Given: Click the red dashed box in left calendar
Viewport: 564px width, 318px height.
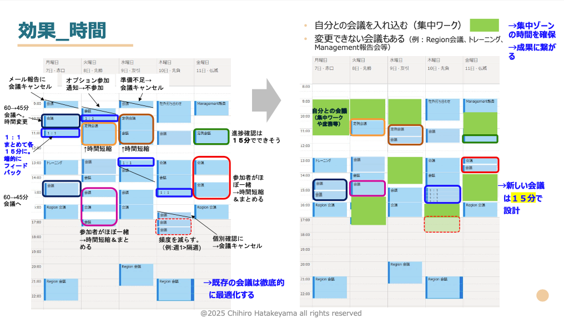Looking at the screenshot, I should (173, 226).
